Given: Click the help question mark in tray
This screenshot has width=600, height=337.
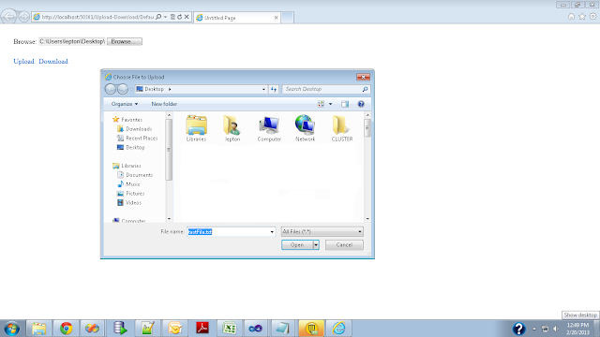Looking at the screenshot, I should tap(518, 329).
